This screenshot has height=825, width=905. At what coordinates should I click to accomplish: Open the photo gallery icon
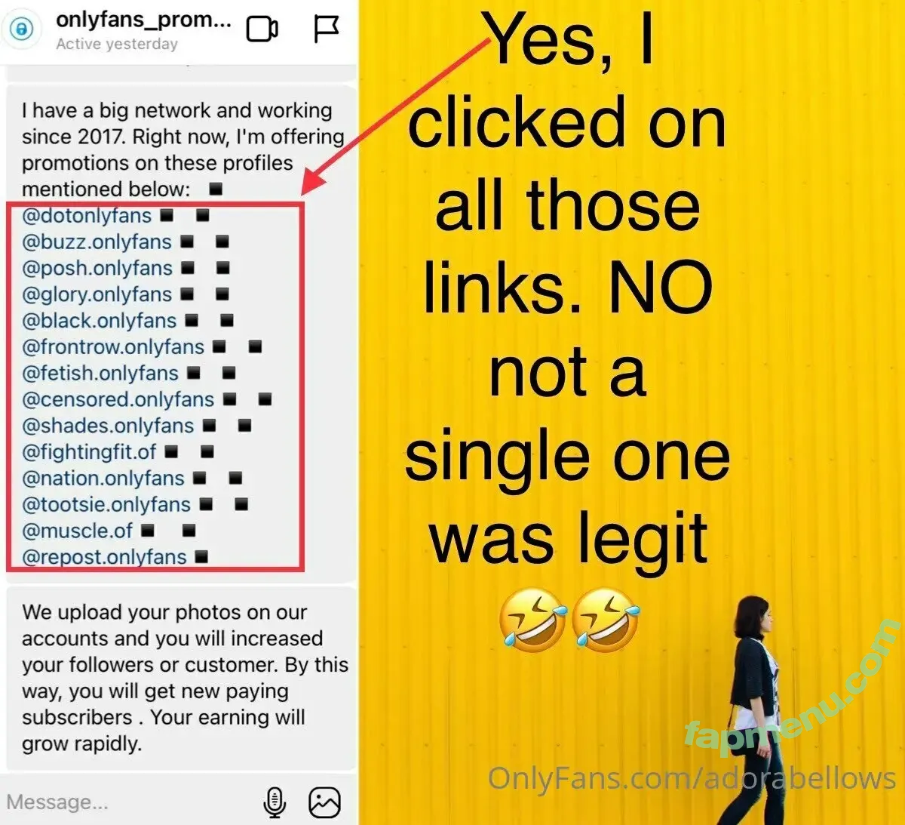click(x=324, y=802)
